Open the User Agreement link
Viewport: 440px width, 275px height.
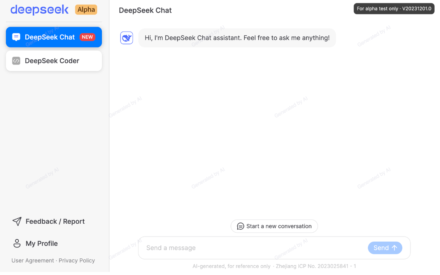(33, 261)
